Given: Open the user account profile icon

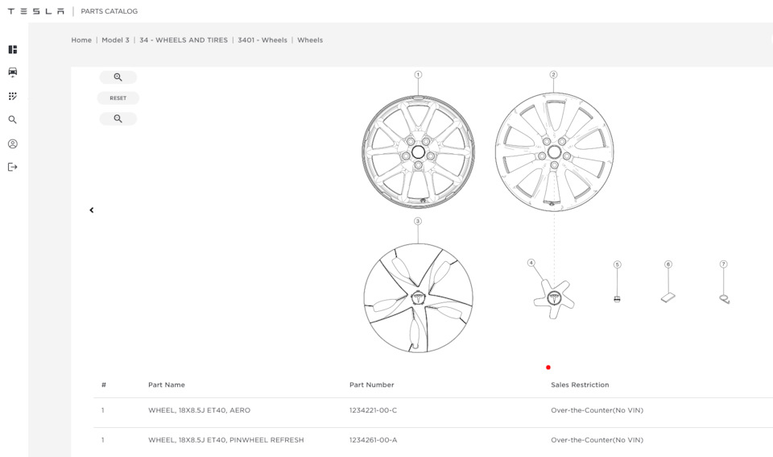Looking at the screenshot, I should pyautogui.click(x=13, y=144).
